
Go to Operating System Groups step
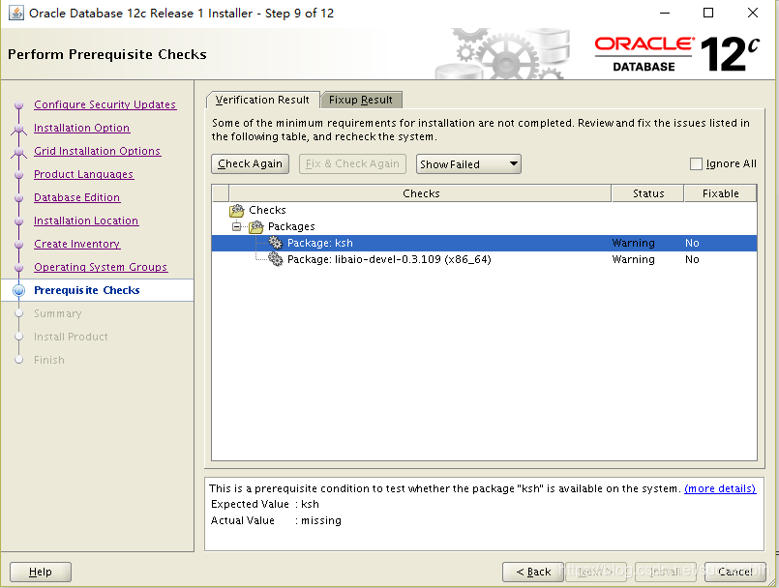click(101, 267)
